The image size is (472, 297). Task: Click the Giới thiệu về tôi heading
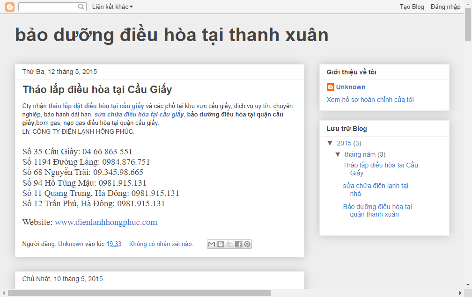coord(352,72)
